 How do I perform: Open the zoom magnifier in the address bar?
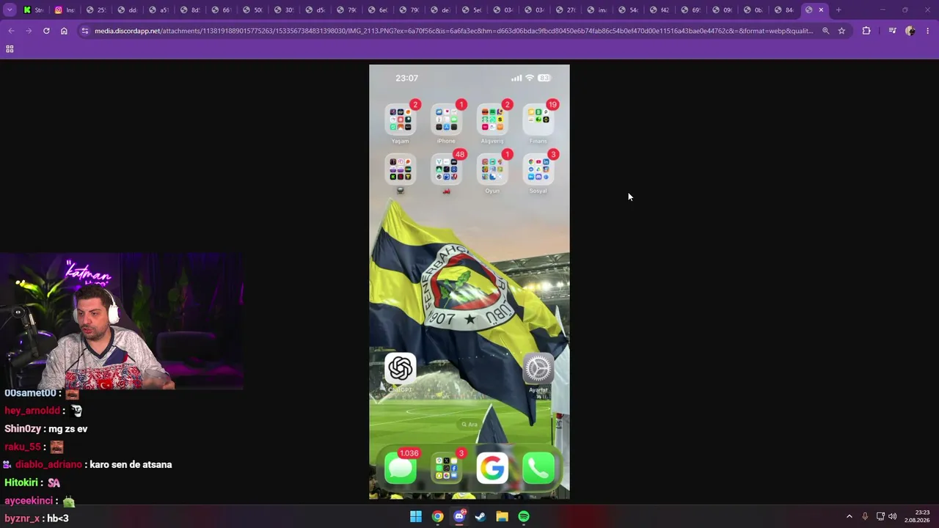(x=826, y=31)
